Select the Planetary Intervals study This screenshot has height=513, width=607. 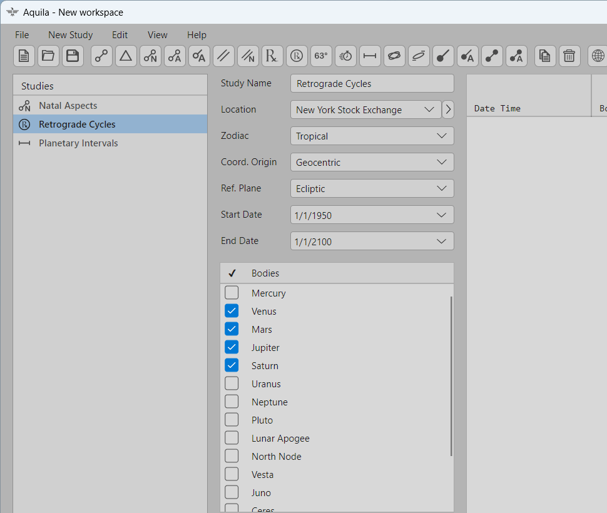pos(110,143)
